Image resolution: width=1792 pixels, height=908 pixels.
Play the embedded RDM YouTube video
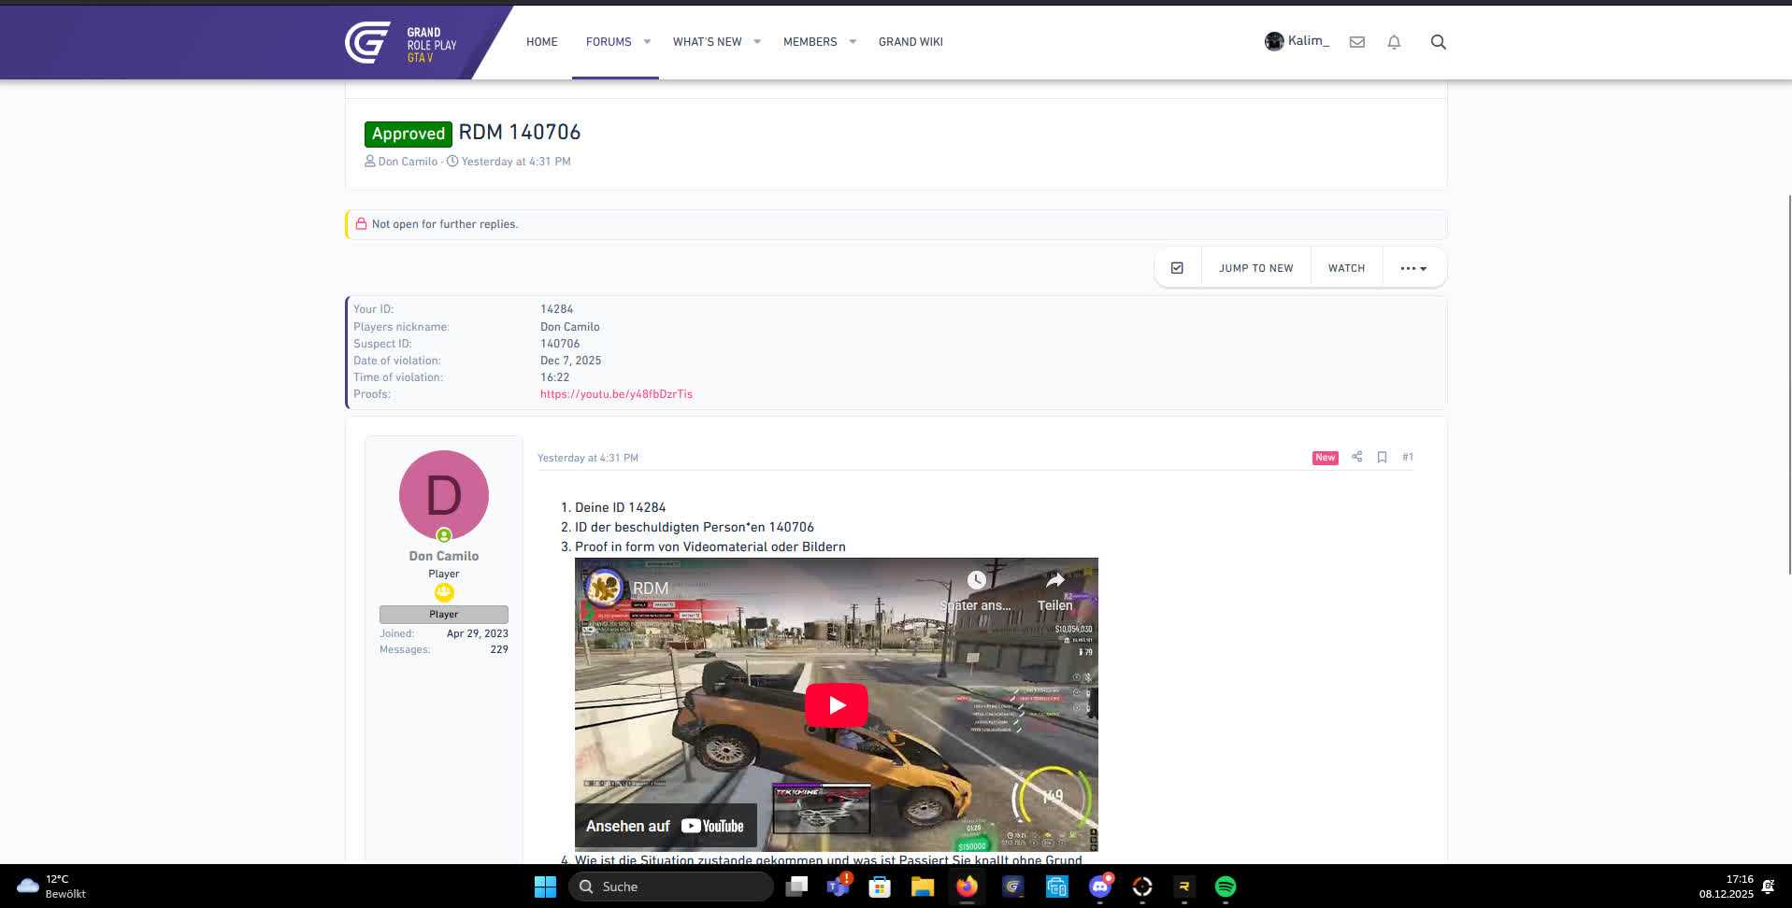(836, 705)
